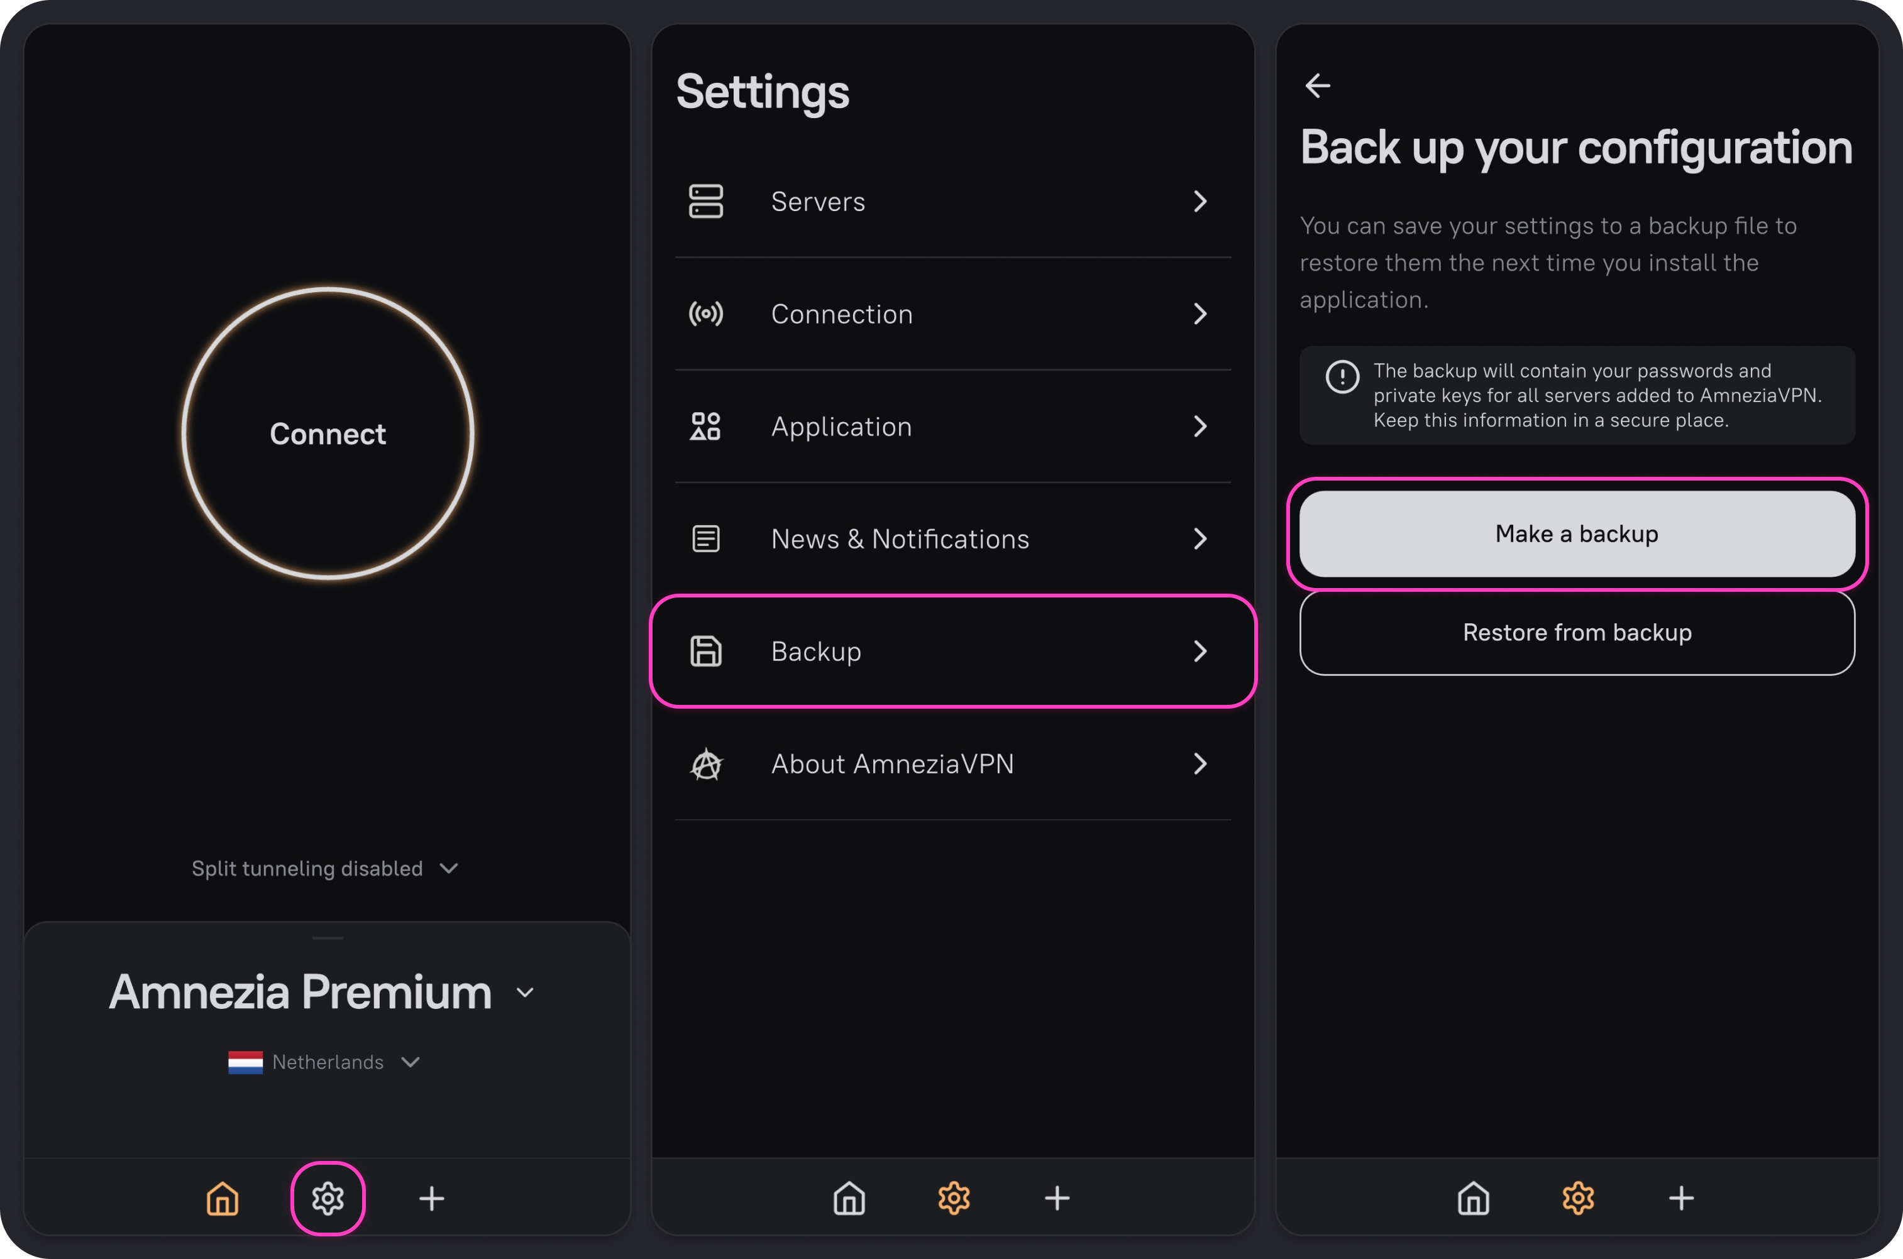The image size is (1903, 1259).
Task: Tap plus icon in the Settings screen
Action: (x=1057, y=1199)
